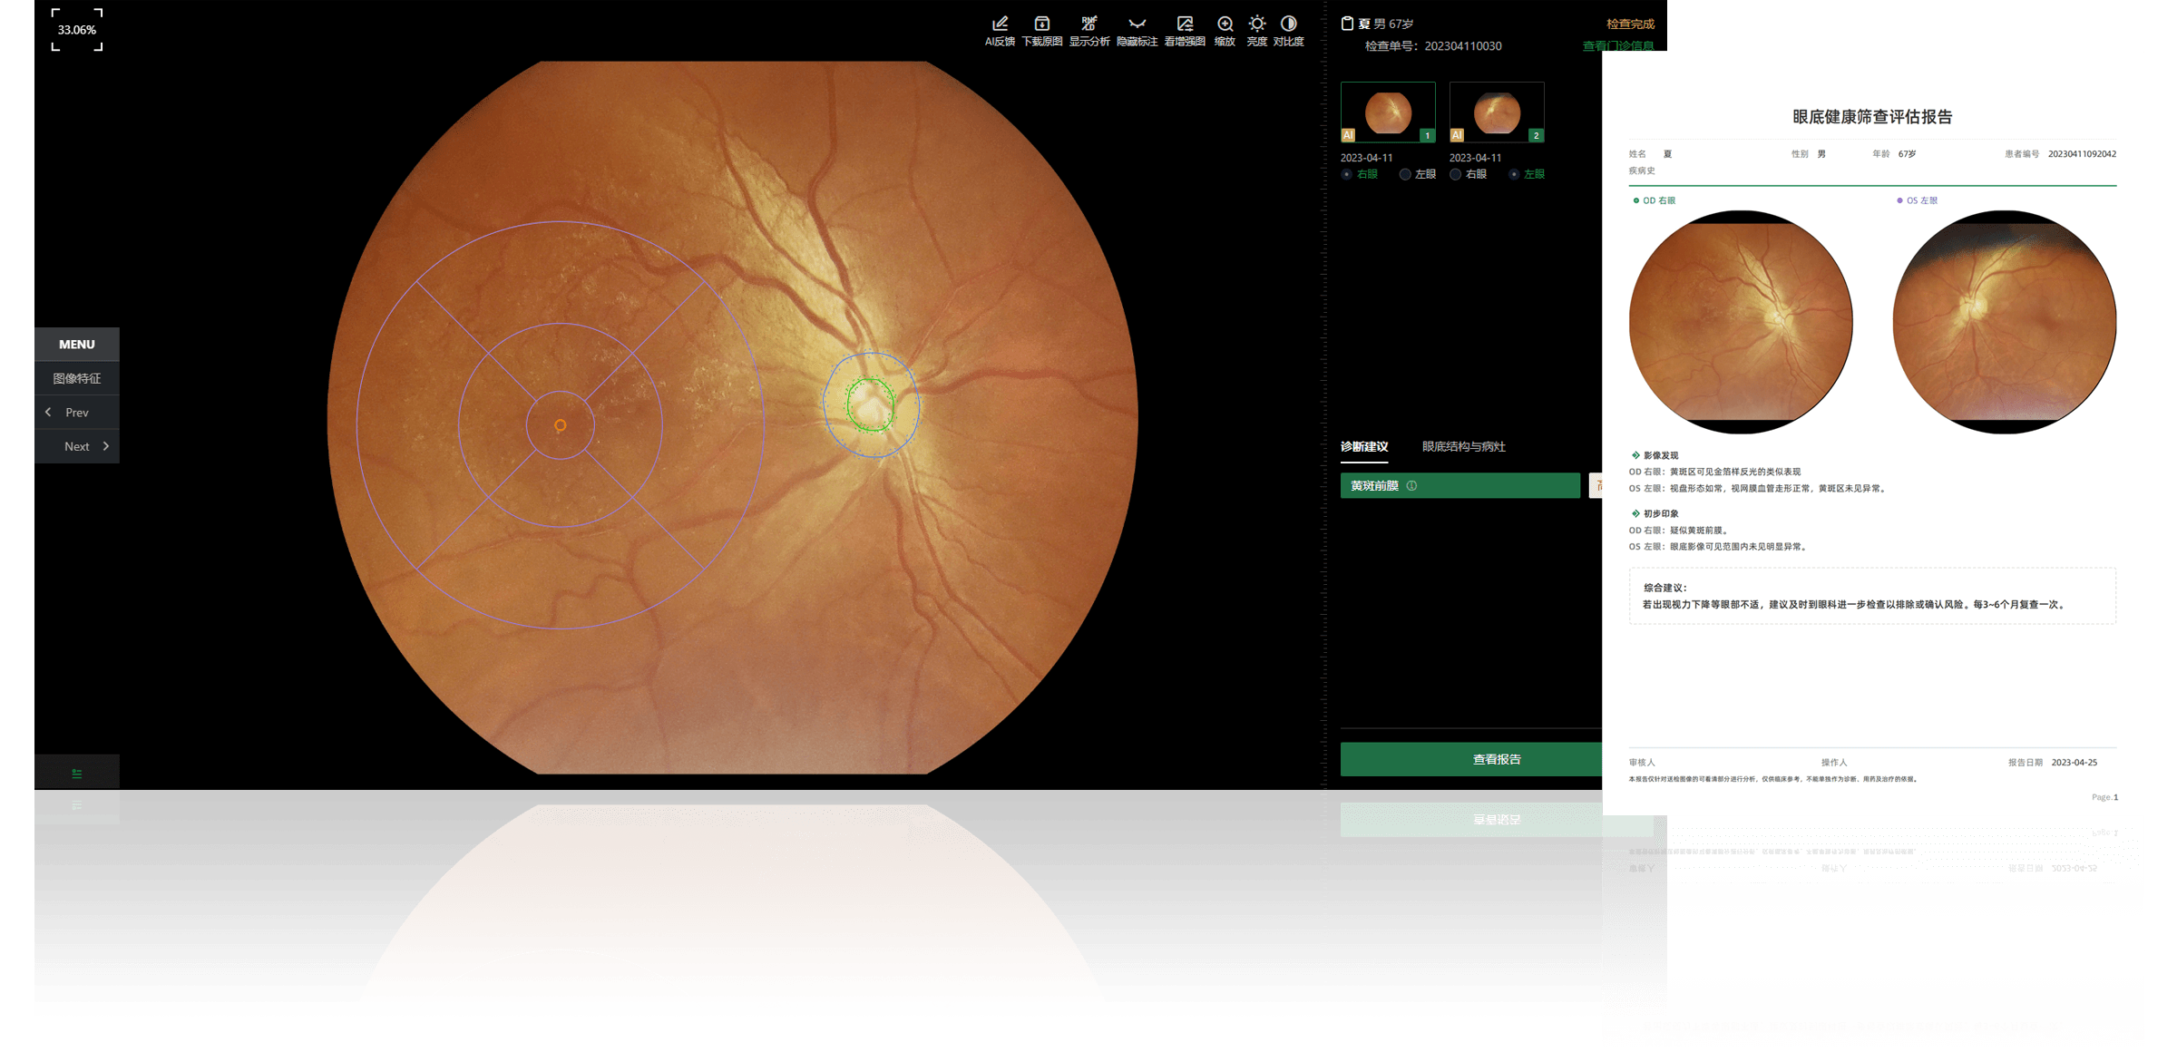Screen dimensions: 2177x1052
Task: Adjust 亮度 brightness via sun icon
Action: tap(1256, 24)
